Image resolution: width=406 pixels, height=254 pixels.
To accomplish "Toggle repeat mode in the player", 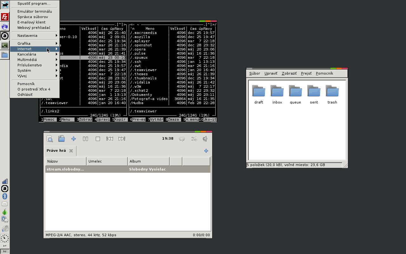I will pos(182,139).
